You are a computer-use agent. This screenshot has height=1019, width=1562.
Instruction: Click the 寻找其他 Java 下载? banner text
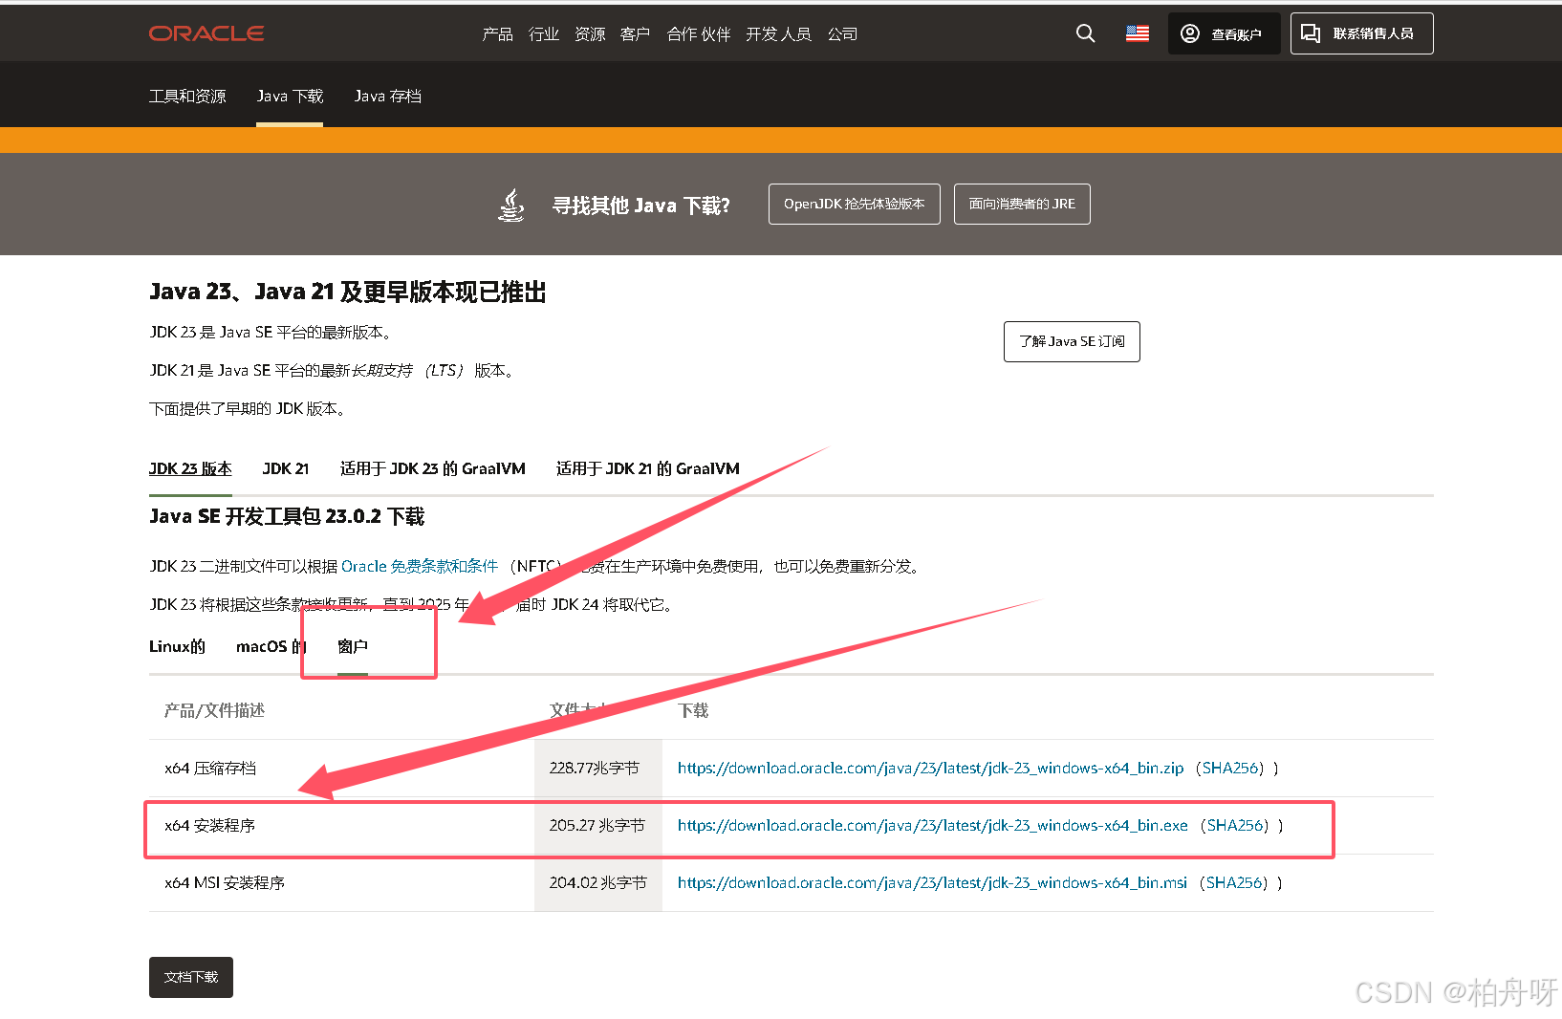(641, 206)
